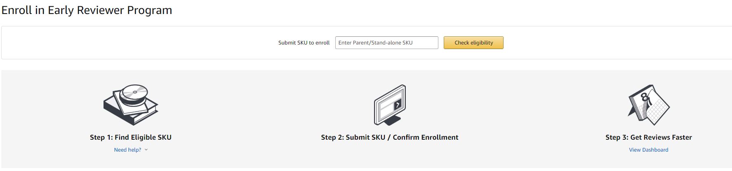The width and height of the screenshot is (732, 171).
Task: Open the View Dashboard link
Action: pos(649,150)
